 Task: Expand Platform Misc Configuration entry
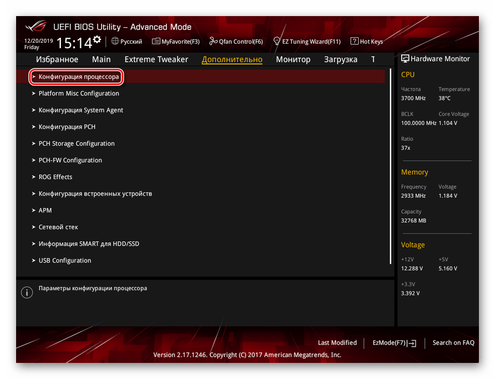click(x=78, y=93)
